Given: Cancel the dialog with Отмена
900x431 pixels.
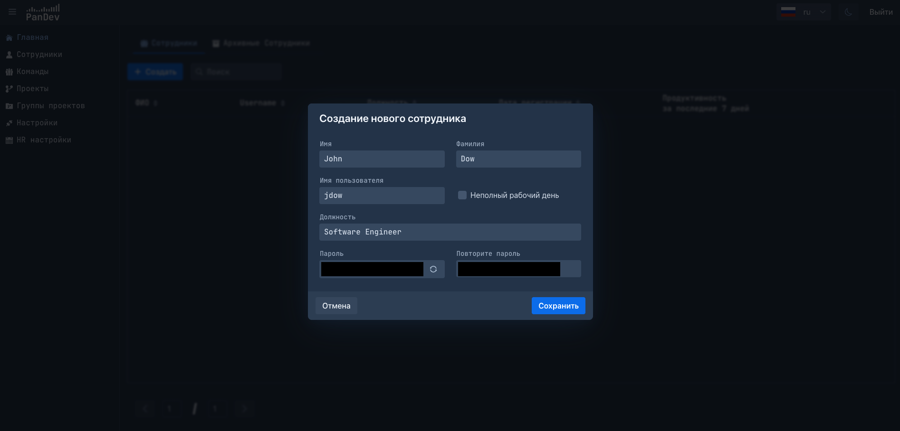Looking at the screenshot, I should pyautogui.click(x=336, y=306).
